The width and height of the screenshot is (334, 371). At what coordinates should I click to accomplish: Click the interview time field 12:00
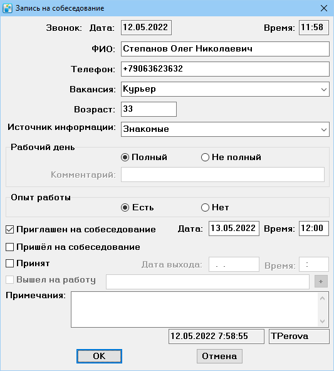click(x=314, y=229)
